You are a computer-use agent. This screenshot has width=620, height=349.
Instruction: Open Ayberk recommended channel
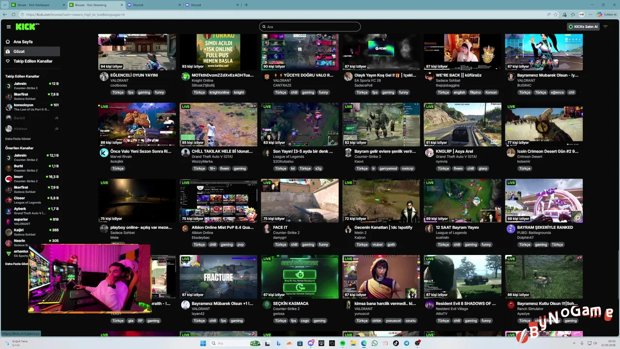click(32, 210)
